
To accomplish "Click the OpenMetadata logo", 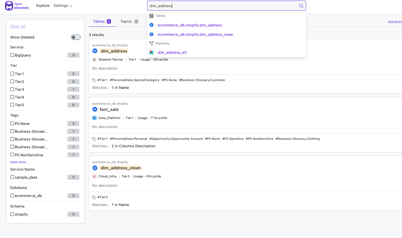I will pos(17,6).
